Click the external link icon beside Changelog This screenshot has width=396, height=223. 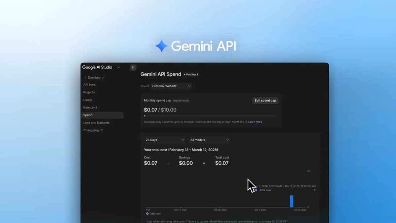point(101,130)
